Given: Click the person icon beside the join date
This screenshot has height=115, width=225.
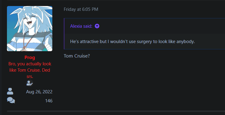Looking at the screenshot, I should click(x=10, y=91).
